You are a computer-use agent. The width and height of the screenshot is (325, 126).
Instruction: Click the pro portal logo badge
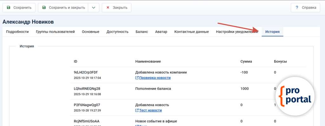click(295, 96)
